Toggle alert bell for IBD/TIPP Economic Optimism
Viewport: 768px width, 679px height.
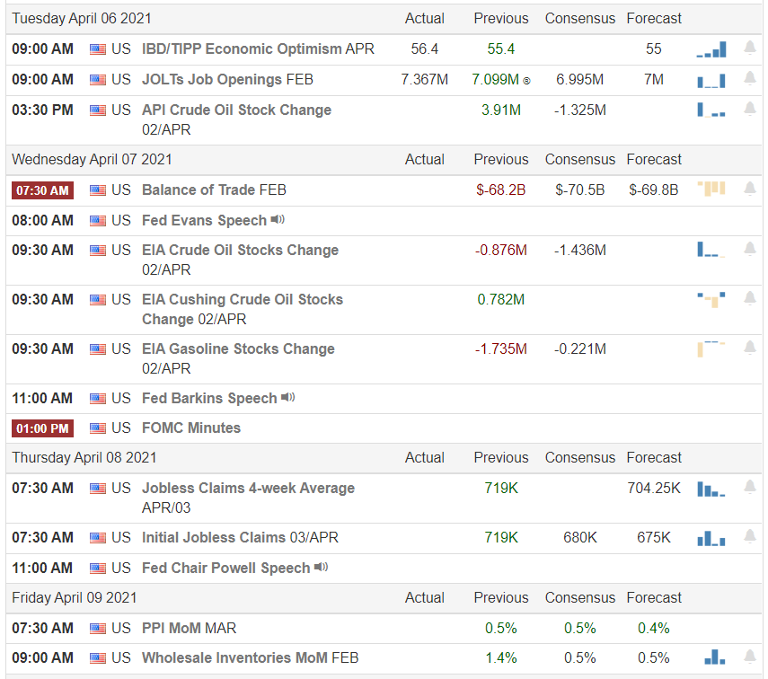click(750, 48)
